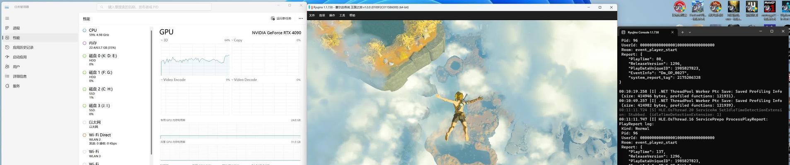The image size is (790, 165).
Task: Open the Video Encode graph dropdown
Action: click(173, 80)
